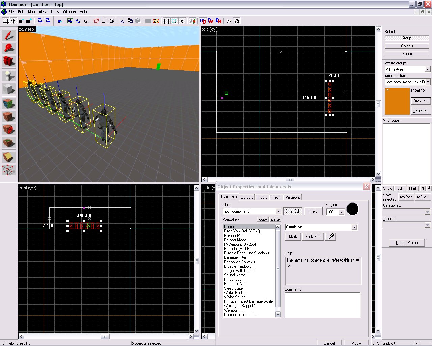
Task: Click the SmartEdit button
Action: point(293,211)
